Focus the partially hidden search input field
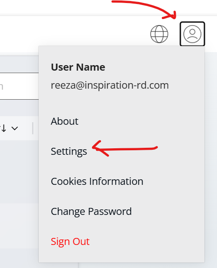The height and width of the screenshot is (268, 217). click(19, 86)
